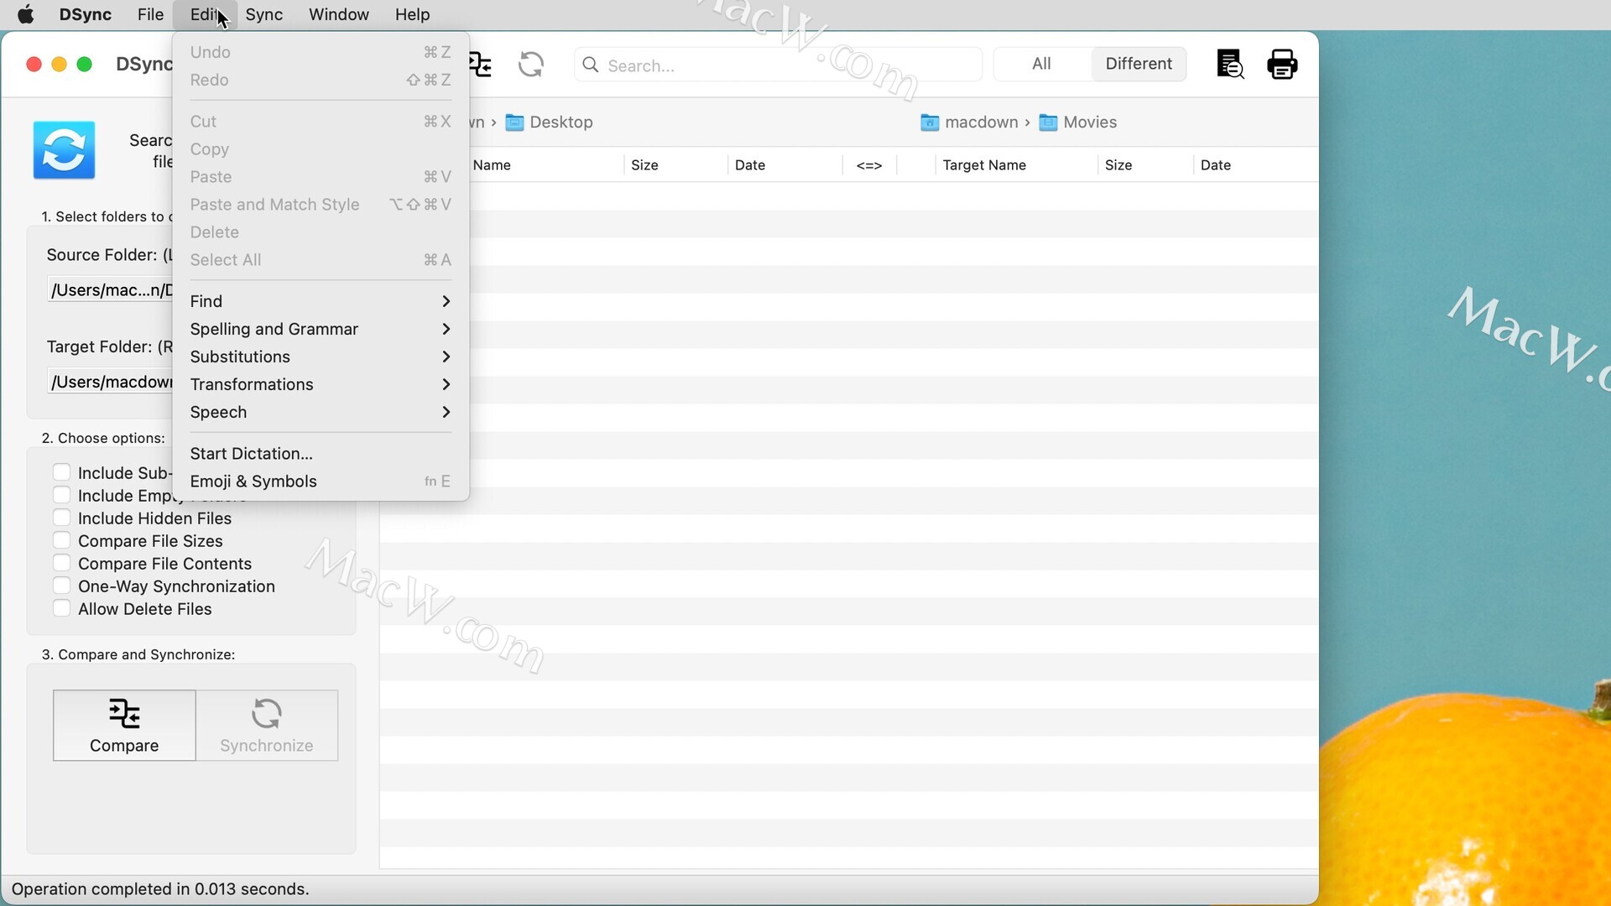Click the printer icon
This screenshot has width=1611, height=906.
(x=1282, y=65)
